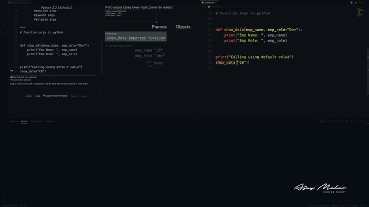Set breakpoint on preview line show_data("CB")
This screenshot has height=207, width=369.
click(33, 71)
